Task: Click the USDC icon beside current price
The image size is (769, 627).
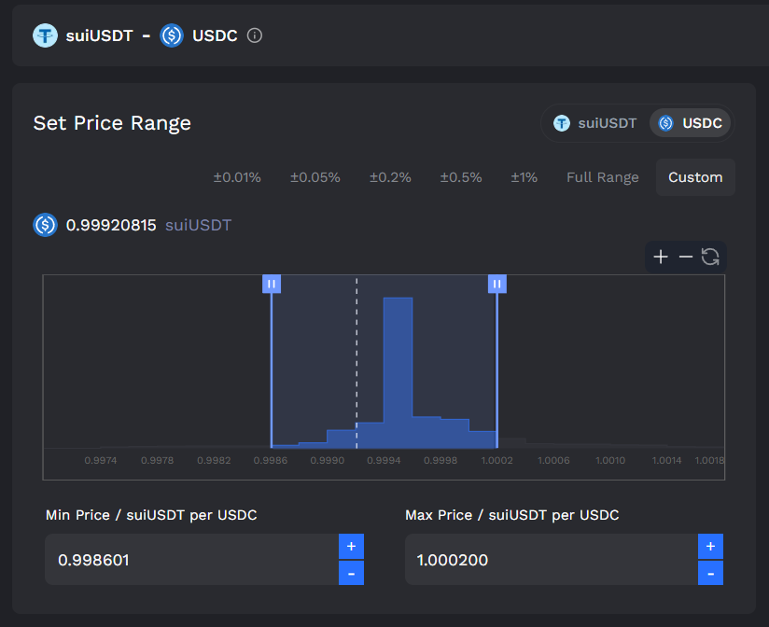Action: (x=45, y=225)
